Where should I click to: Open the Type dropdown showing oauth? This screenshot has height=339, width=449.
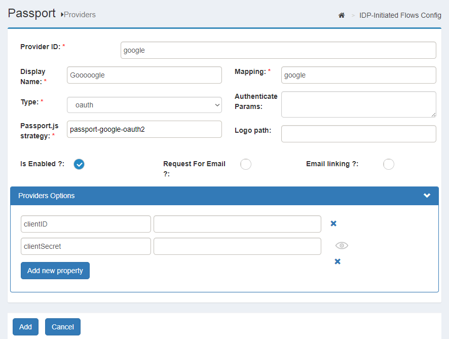[144, 105]
